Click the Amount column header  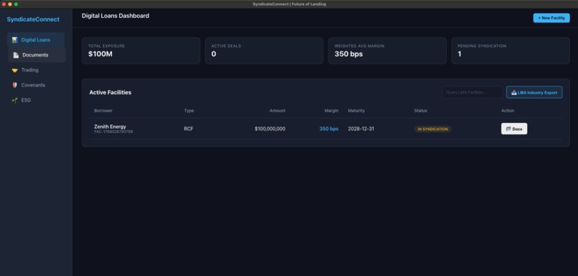click(x=278, y=111)
